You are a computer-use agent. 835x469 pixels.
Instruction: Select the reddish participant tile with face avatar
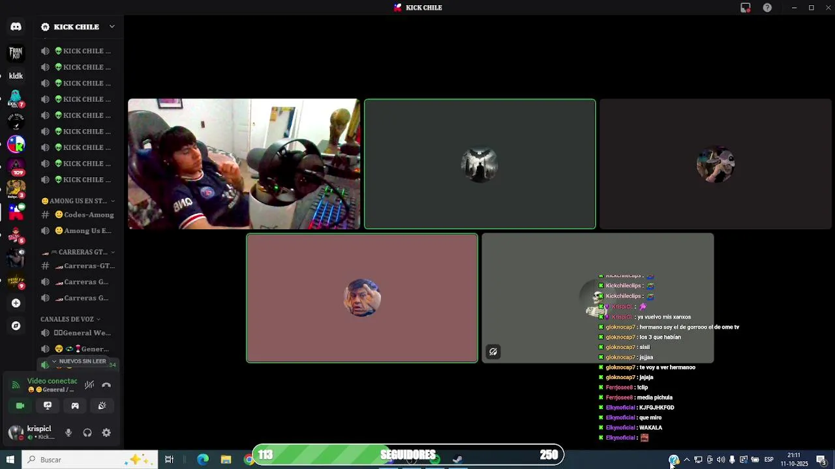(362, 298)
